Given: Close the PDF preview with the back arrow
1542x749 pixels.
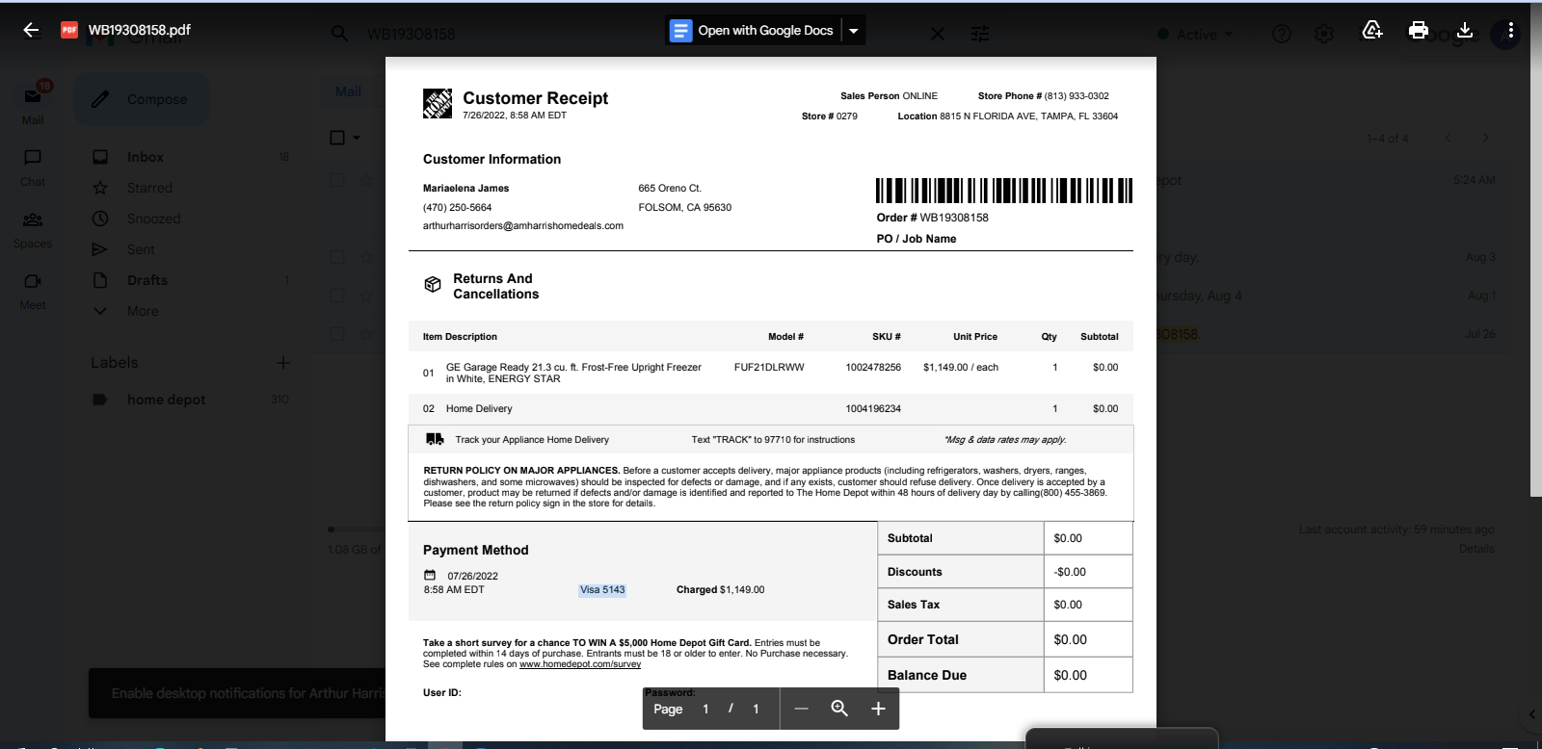Looking at the screenshot, I should (x=31, y=30).
